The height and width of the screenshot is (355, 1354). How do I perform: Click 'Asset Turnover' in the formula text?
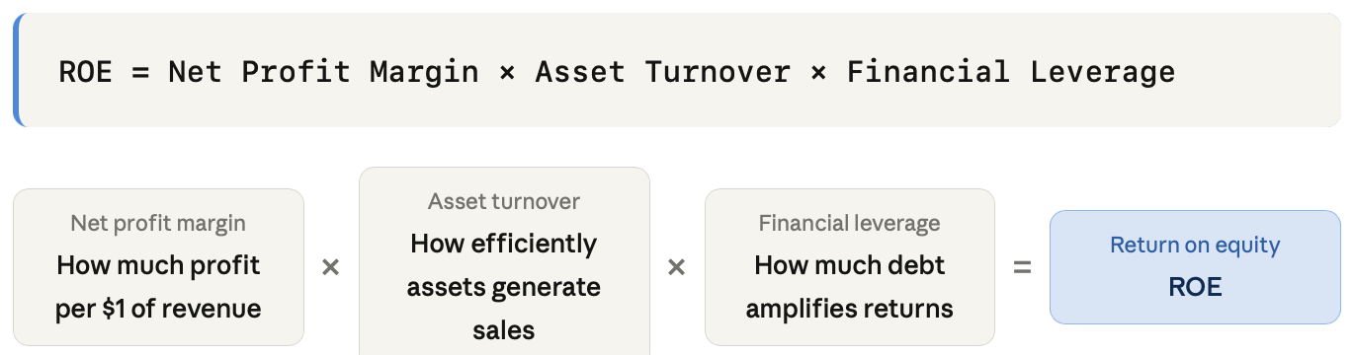click(663, 72)
